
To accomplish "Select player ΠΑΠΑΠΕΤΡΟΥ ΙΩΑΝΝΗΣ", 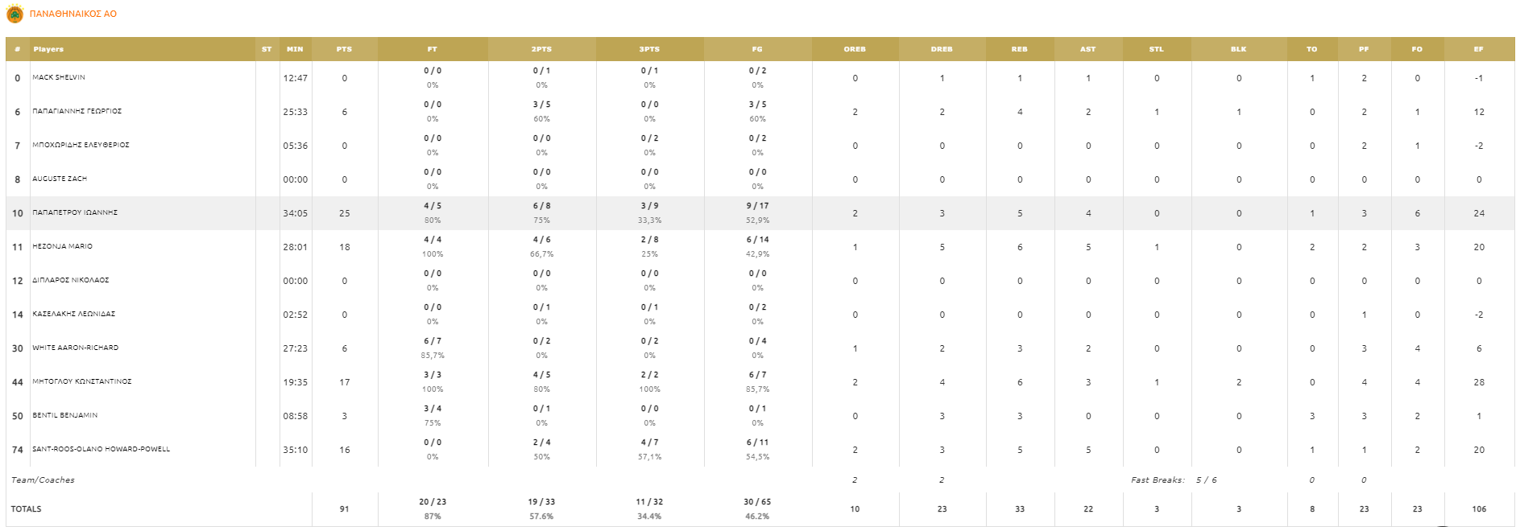I will (x=75, y=213).
